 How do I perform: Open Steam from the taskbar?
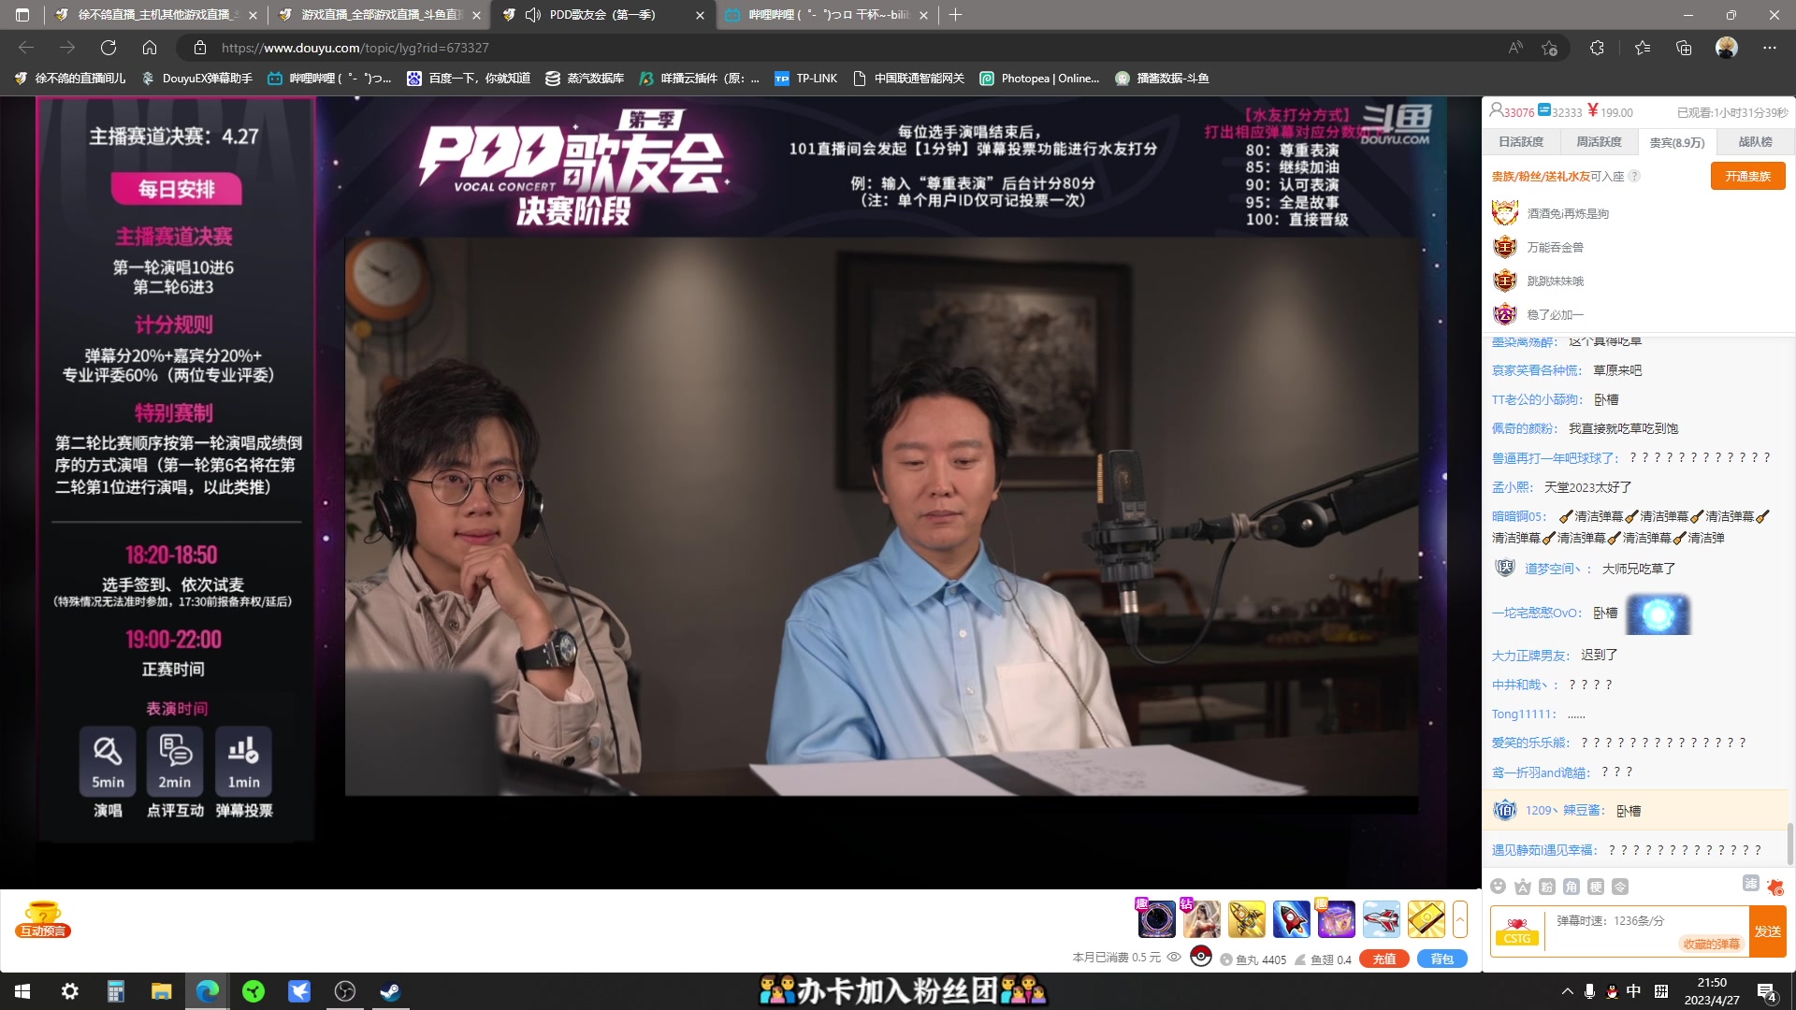click(x=390, y=991)
